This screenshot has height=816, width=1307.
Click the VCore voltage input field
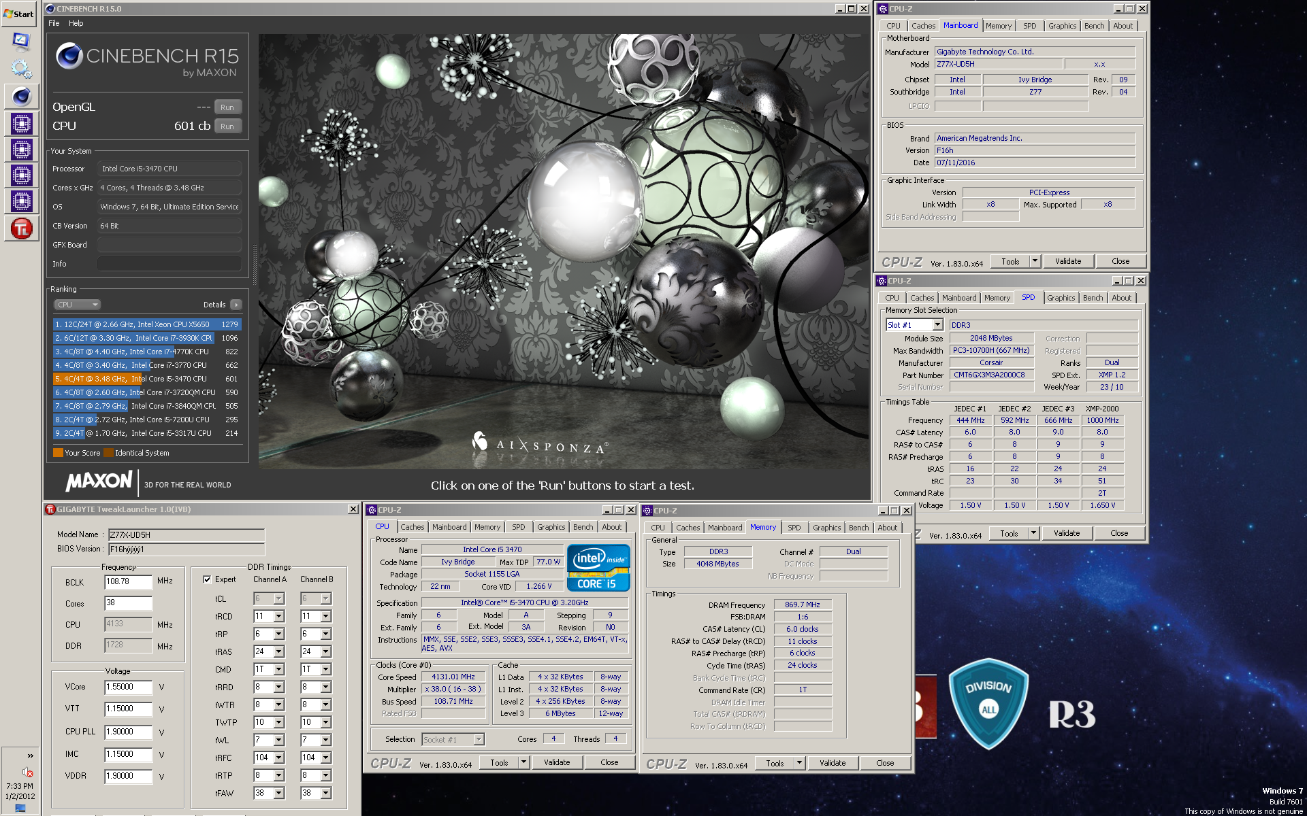click(128, 687)
